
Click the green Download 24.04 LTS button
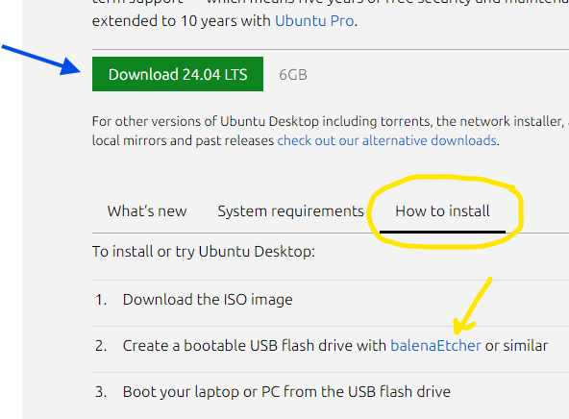(178, 74)
